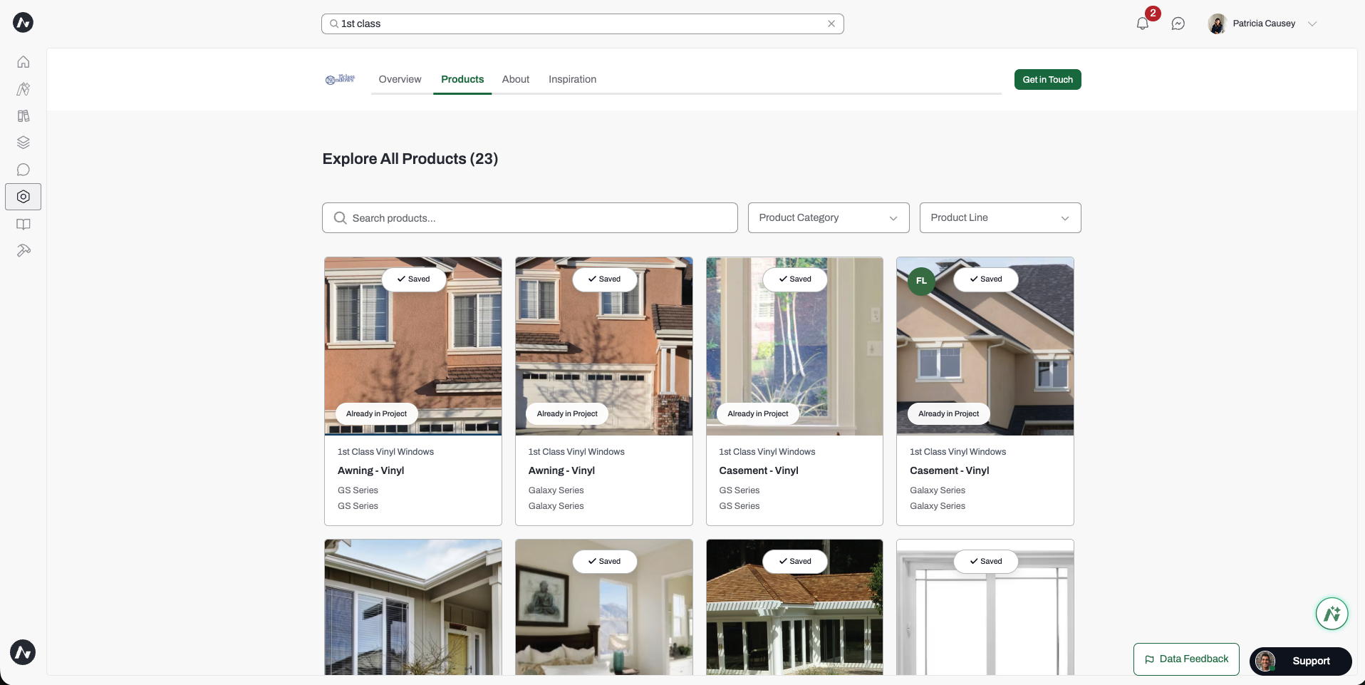
Task: Open the open-book sidebar icon
Action: [24, 225]
